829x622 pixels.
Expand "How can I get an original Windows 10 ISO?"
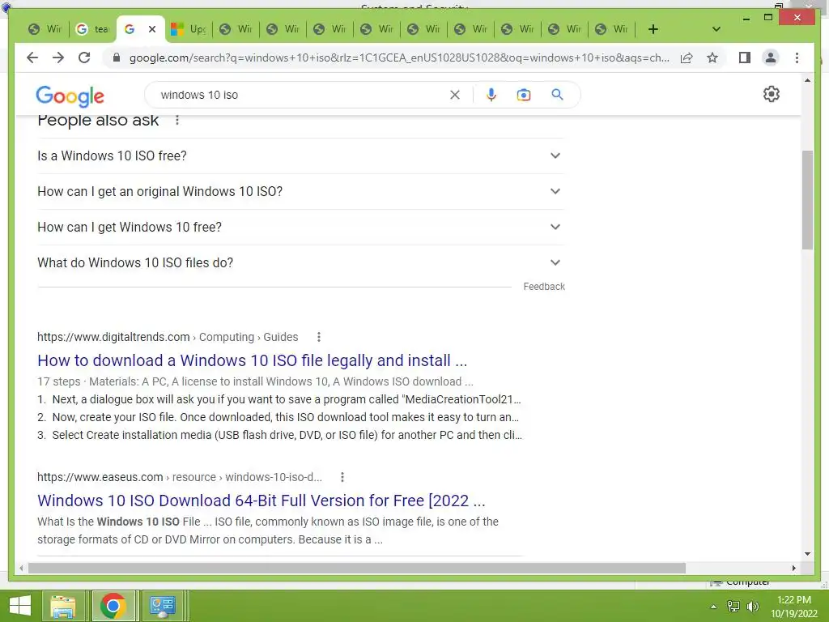click(x=300, y=191)
